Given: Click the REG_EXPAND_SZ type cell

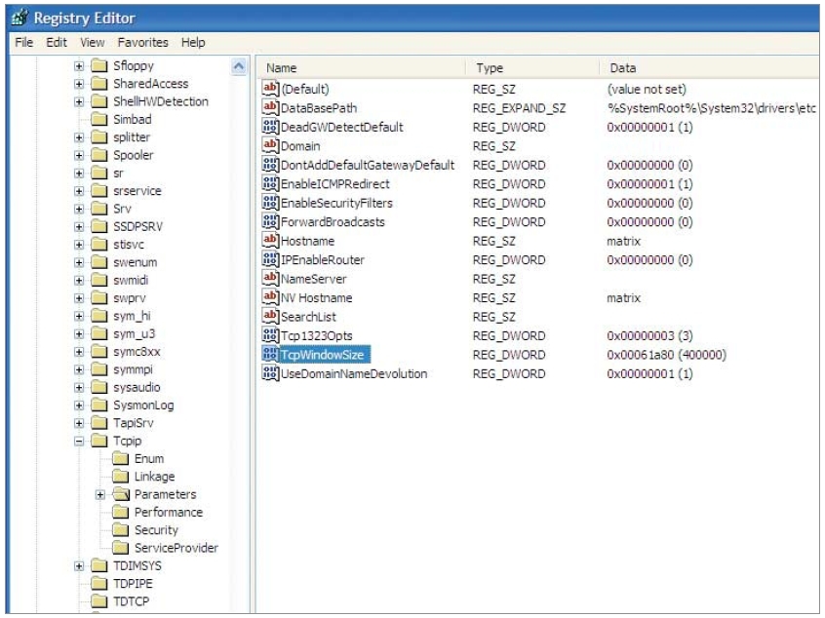Looking at the screenshot, I should pos(519,108).
